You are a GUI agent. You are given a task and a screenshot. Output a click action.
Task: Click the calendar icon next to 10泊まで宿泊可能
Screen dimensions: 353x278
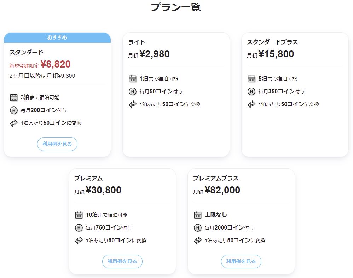point(79,215)
